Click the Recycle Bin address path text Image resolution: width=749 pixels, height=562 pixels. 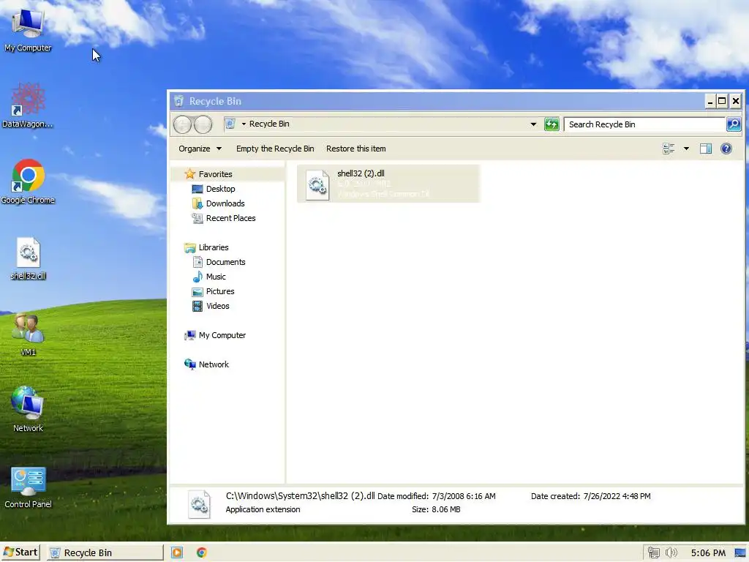click(x=269, y=124)
